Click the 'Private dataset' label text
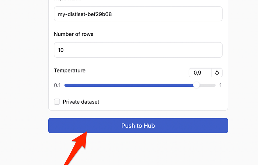The image size is (258, 165). [81, 102]
